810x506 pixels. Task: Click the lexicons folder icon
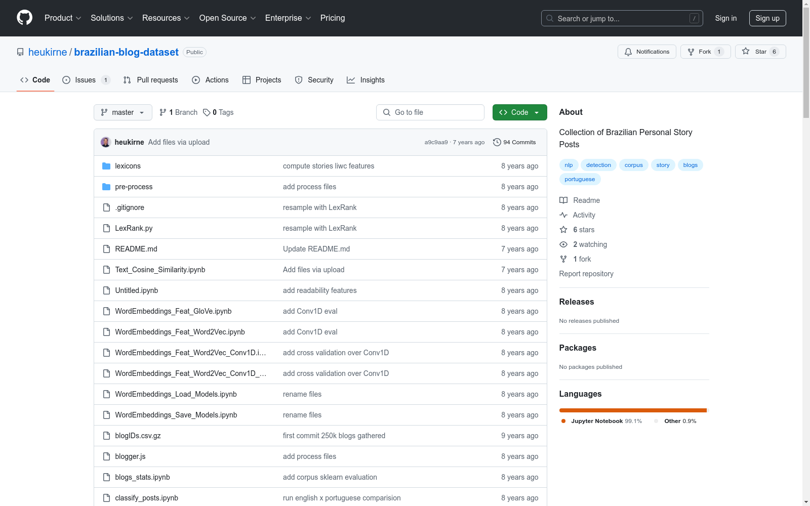point(106,166)
